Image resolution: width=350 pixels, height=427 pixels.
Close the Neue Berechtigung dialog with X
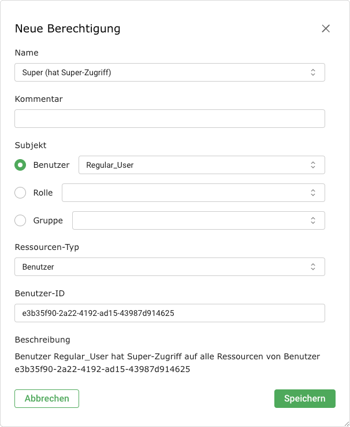pos(326,28)
